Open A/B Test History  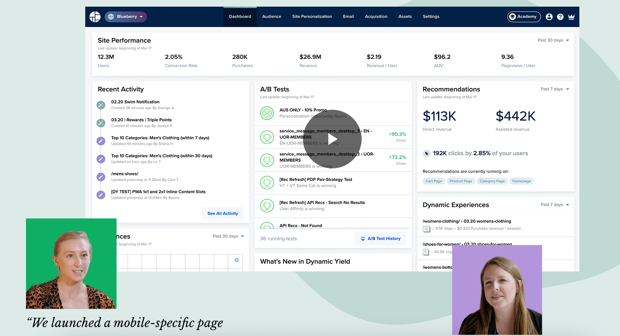point(381,239)
